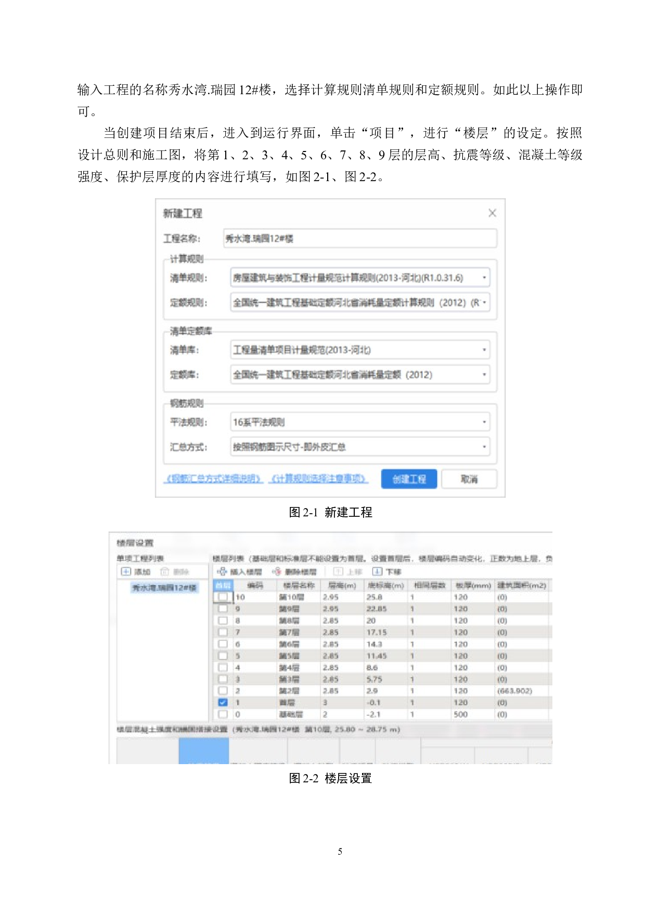Image resolution: width=645 pixels, height=913 pixels.
Task: Click the 建筑面积(m2) column header
Action: tap(522, 586)
